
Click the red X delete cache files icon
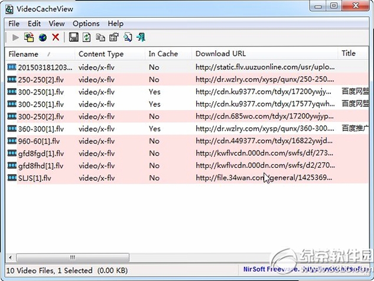pos(56,37)
